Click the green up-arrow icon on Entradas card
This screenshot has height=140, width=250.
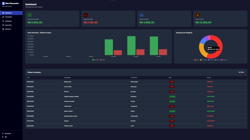click(30, 15)
